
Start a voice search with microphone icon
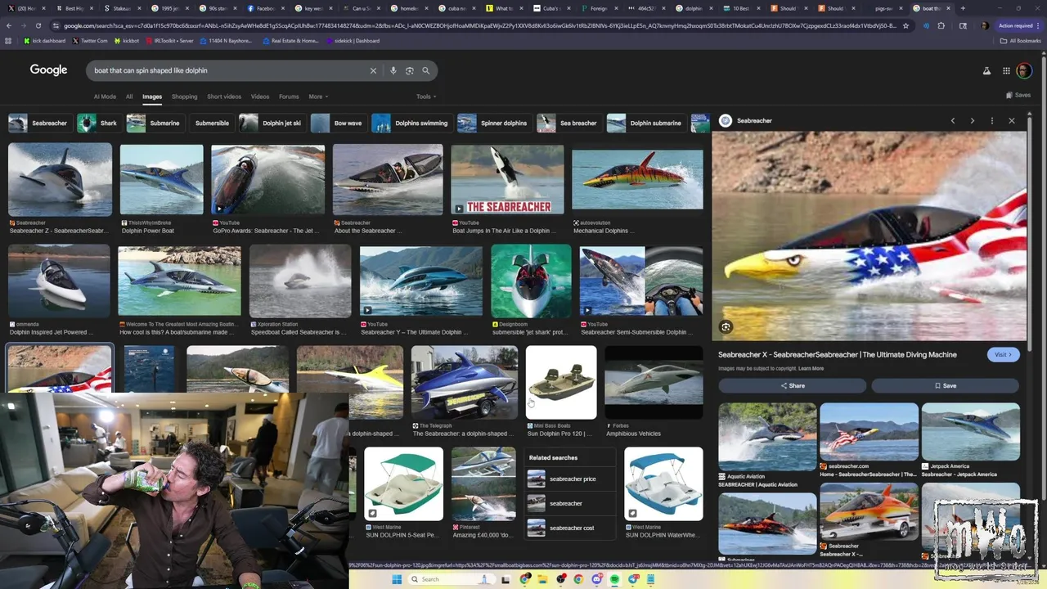[x=393, y=70]
